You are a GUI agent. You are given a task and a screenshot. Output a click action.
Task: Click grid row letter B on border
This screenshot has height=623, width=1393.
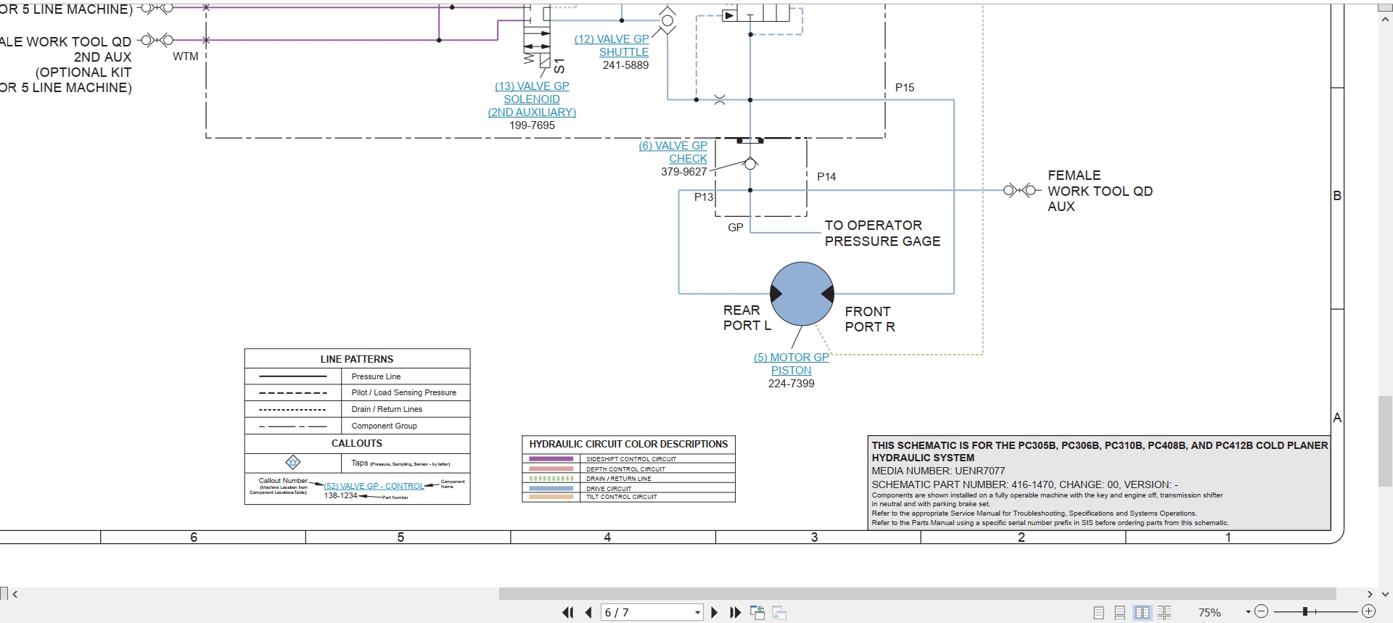click(x=1337, y=196)
